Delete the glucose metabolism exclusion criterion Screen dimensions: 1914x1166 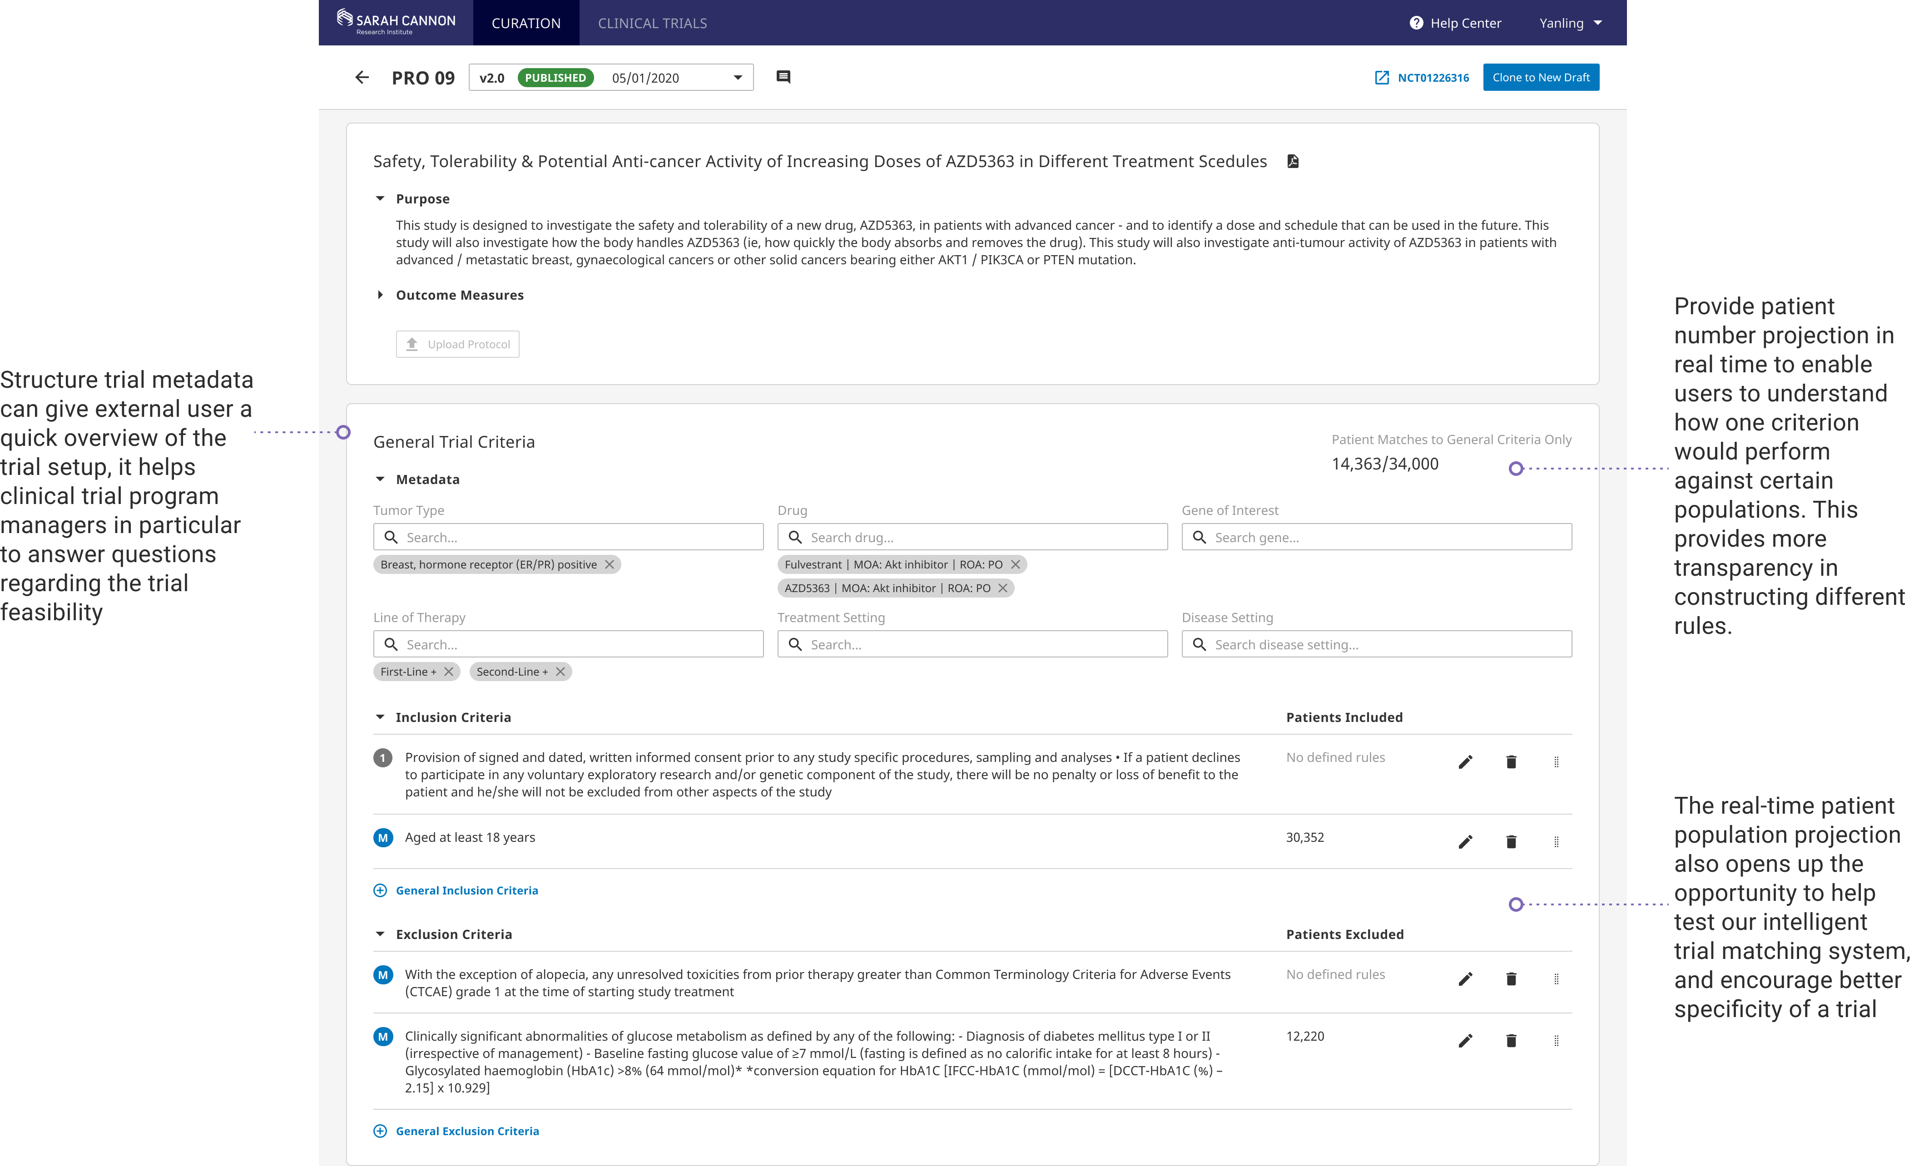1511,1041
